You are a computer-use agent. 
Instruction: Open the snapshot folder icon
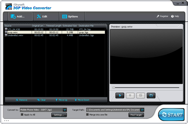point(151,96)
